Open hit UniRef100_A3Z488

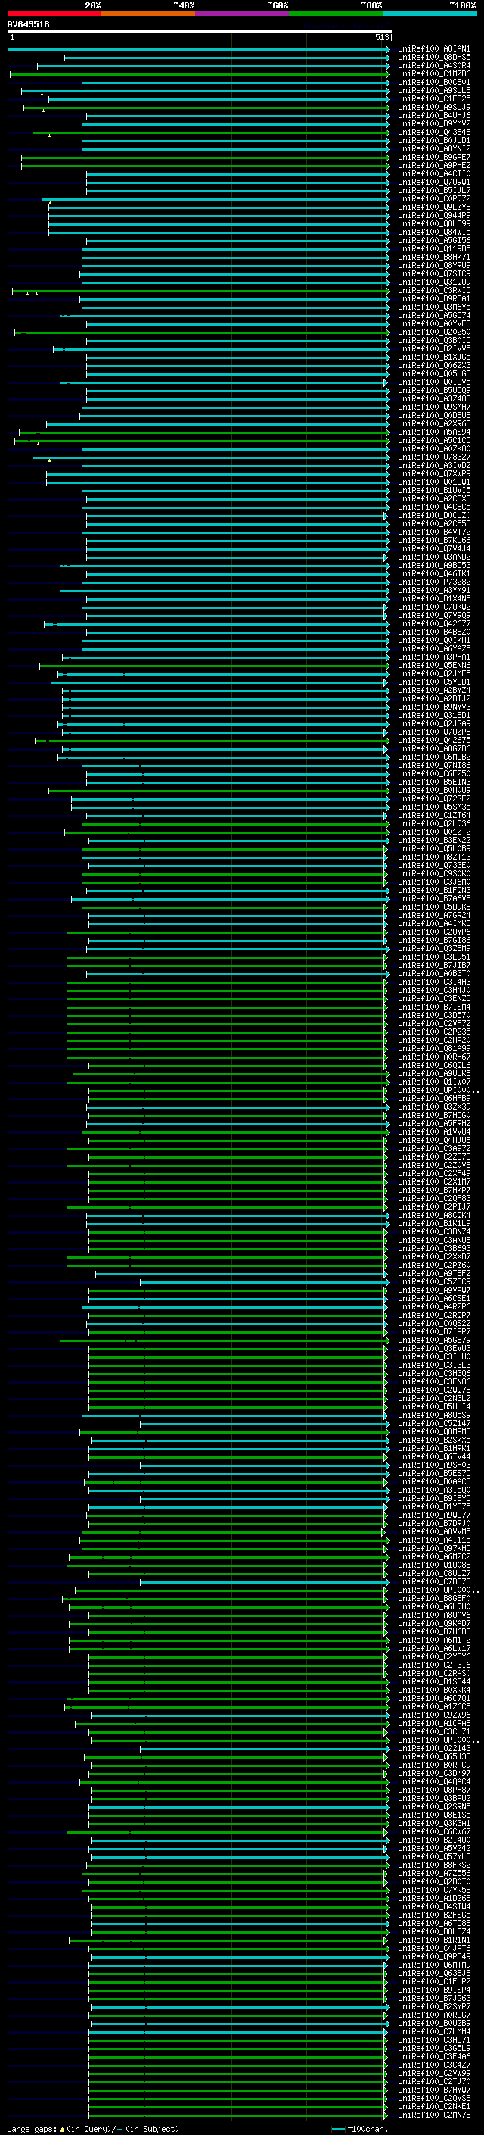click(x=433, y=398)
